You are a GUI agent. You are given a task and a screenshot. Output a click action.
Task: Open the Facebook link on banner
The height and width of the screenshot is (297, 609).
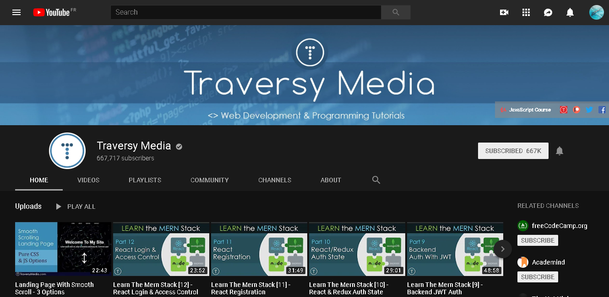tap(602, 110)
